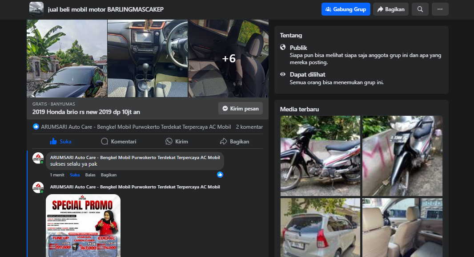Screen dimensions: 474x257
Task: Open group title jual beli mobil motor BARLINGMASCAKEP
Action: point(106,9)
